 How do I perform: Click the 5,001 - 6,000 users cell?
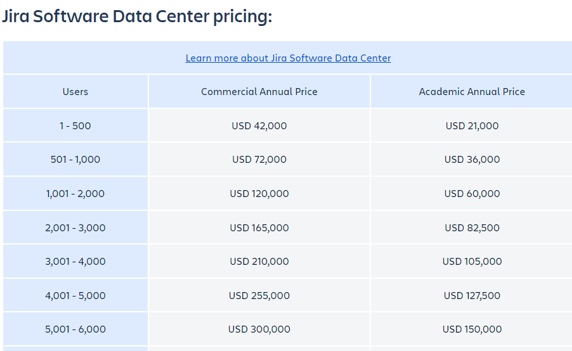click(75, 329)
